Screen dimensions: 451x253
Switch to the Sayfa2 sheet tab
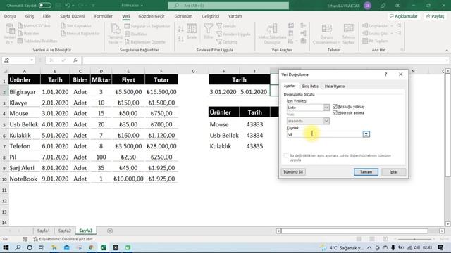[x=64, y=231]
